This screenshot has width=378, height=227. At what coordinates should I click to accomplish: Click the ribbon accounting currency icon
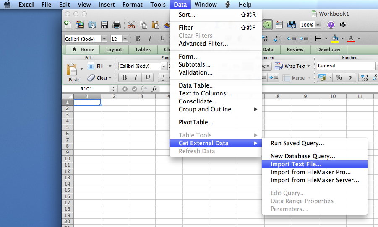click(x=322, y=77)
